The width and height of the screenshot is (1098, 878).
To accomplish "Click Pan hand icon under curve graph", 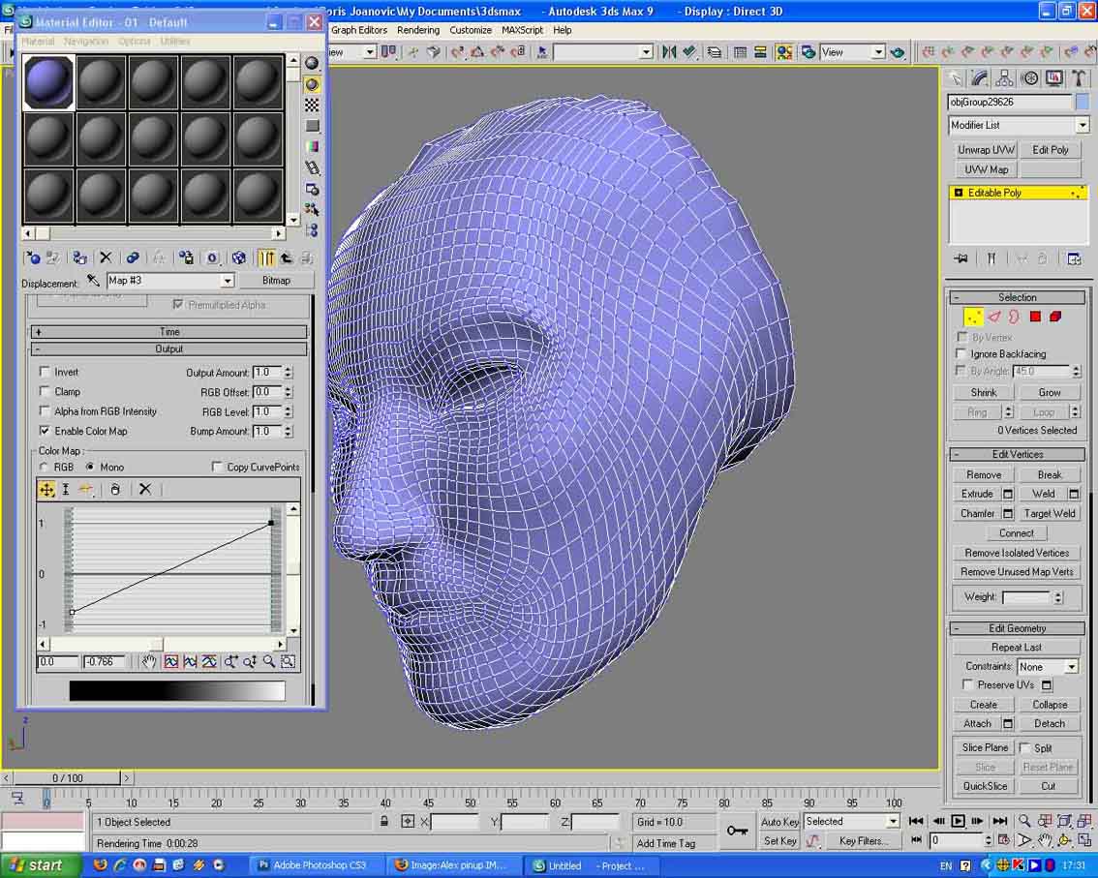I will (x=148, y=662).
